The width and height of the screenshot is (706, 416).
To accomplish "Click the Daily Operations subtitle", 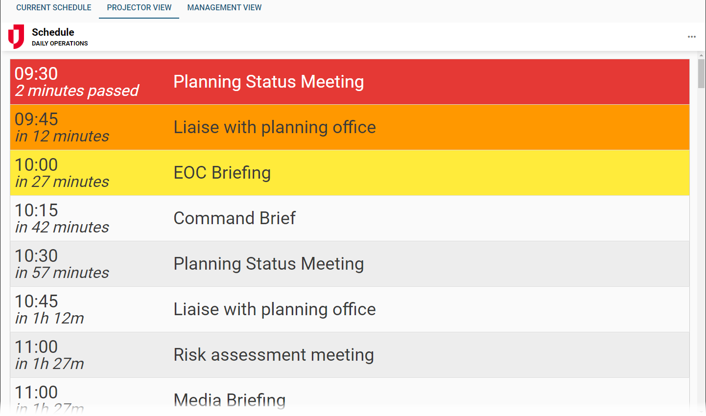I will tap(60, 44).
